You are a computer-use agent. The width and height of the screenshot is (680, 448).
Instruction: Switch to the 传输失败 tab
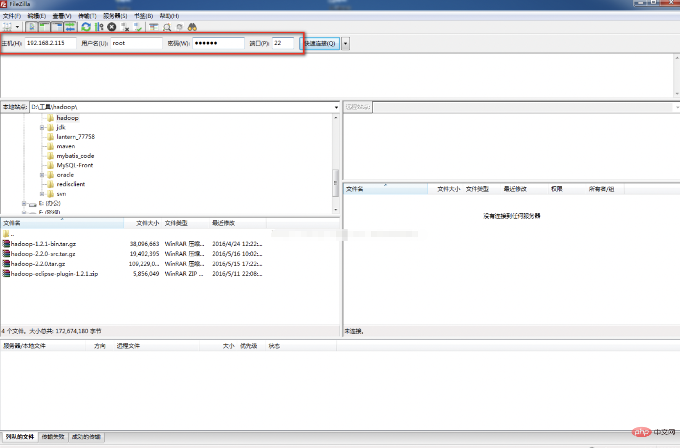pos(53,437)
